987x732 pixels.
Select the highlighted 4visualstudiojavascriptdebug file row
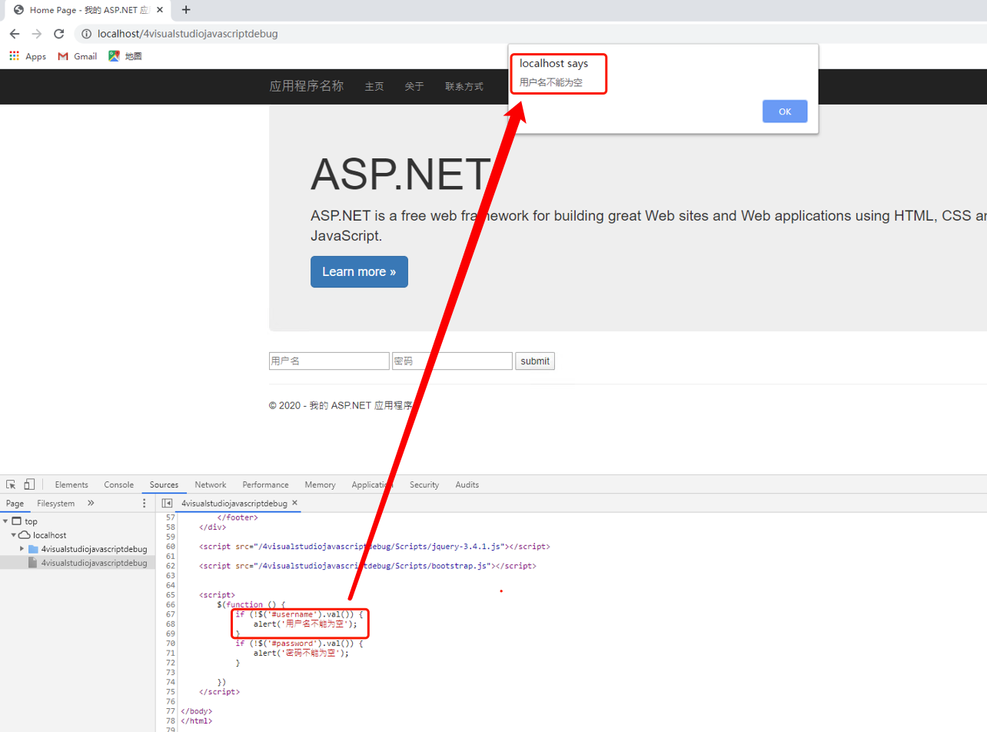[x=78, y=563]
